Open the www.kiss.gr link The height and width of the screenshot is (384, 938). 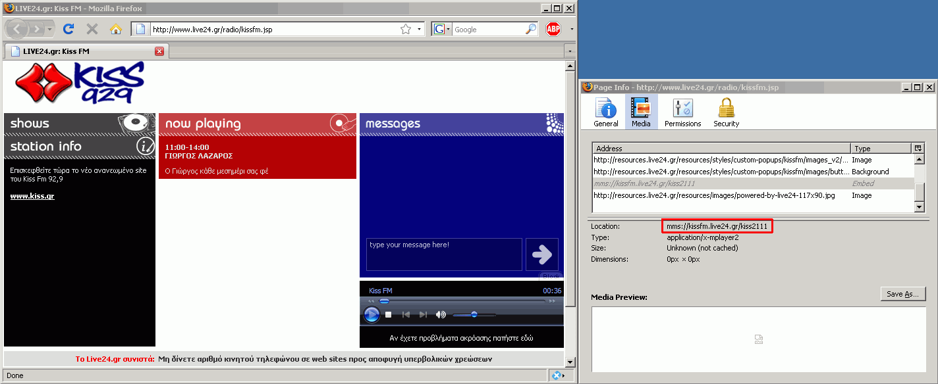point(32,196)
